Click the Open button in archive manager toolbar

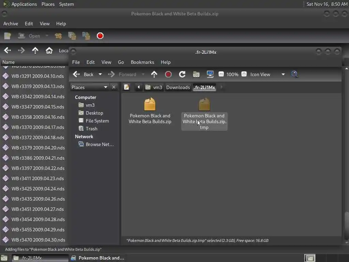click(x=29, y=36)
